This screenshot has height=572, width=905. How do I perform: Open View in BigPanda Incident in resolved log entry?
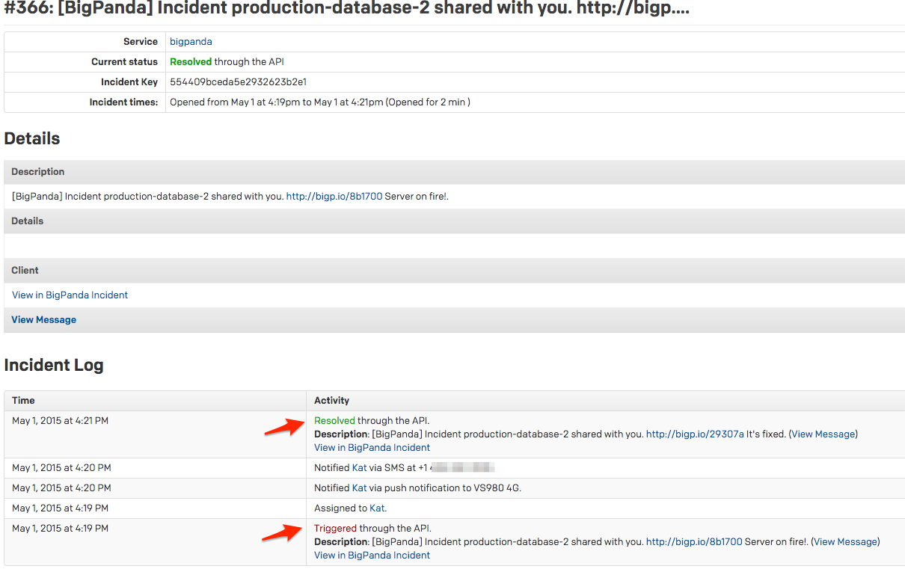point(372,447)
